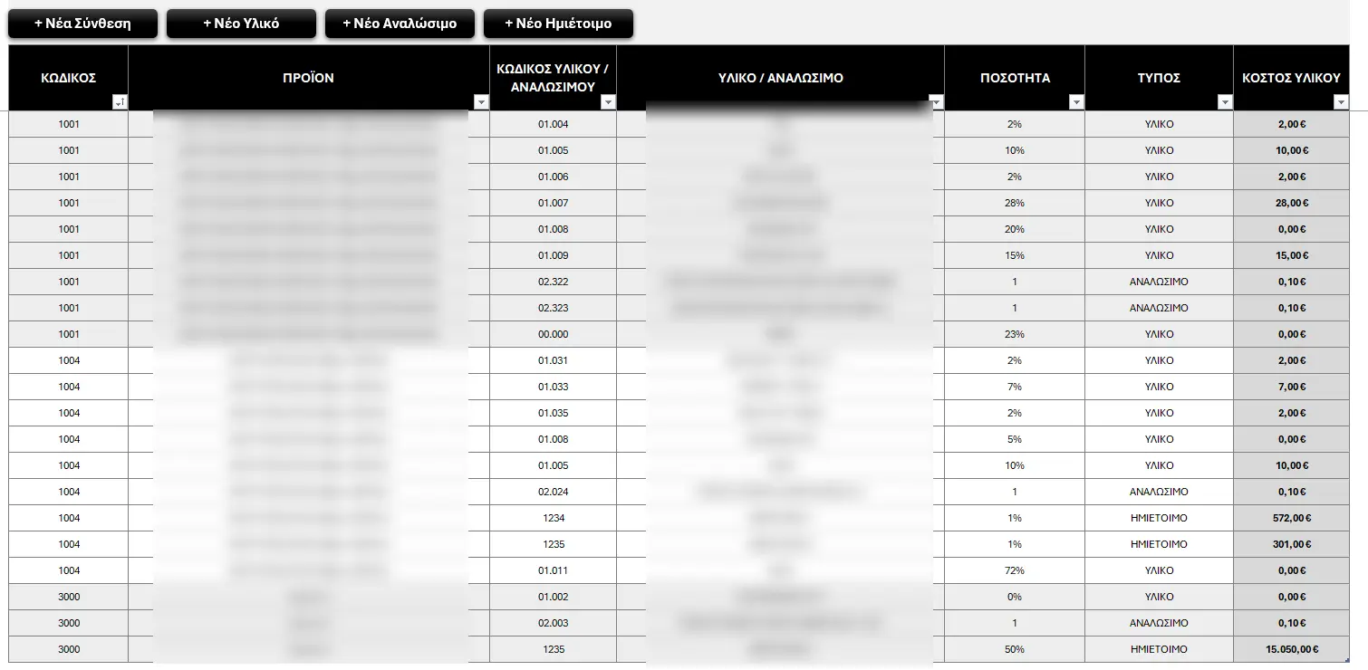1368x670 pixels.
Task: Select the last row with code 3000
Action: [67, 649]
